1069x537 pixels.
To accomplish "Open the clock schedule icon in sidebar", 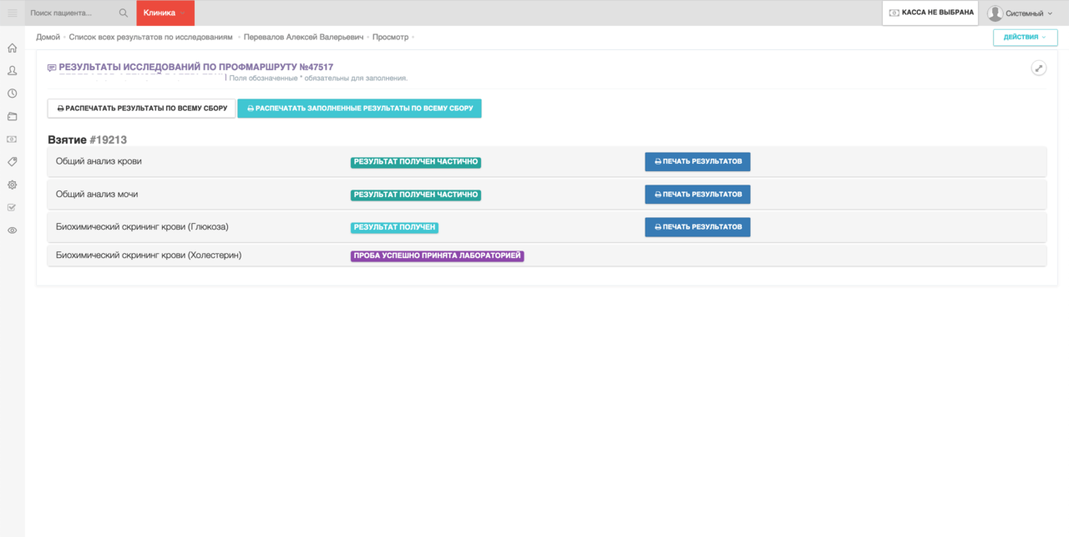I will [x=12, y=94].
